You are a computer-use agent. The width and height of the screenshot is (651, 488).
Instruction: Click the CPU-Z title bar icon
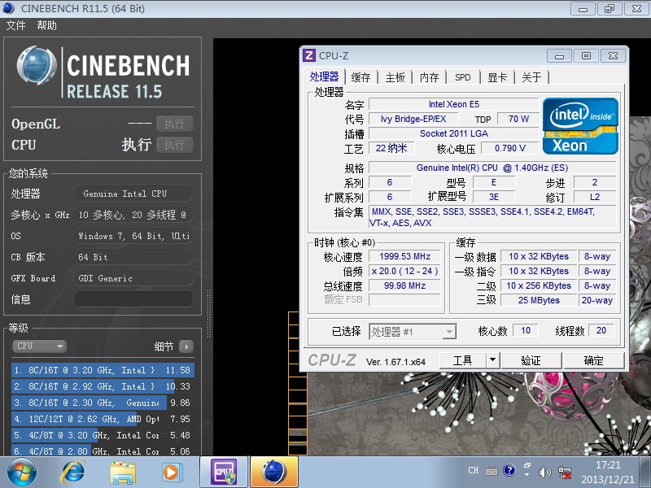click(309, 55)
